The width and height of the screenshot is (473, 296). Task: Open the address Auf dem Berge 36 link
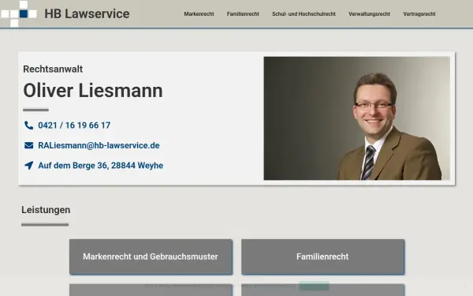[100, 166]
